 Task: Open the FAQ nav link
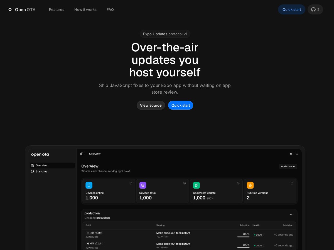(x=110, y=9)
